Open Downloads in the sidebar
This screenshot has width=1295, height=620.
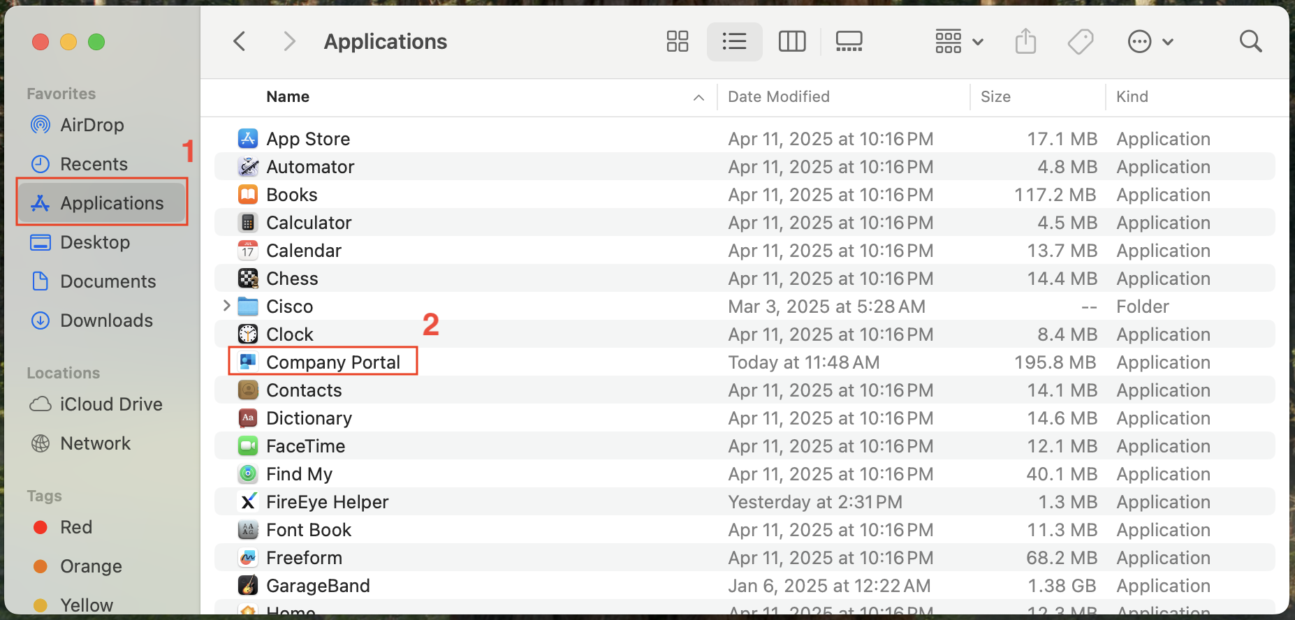(102, 320)
